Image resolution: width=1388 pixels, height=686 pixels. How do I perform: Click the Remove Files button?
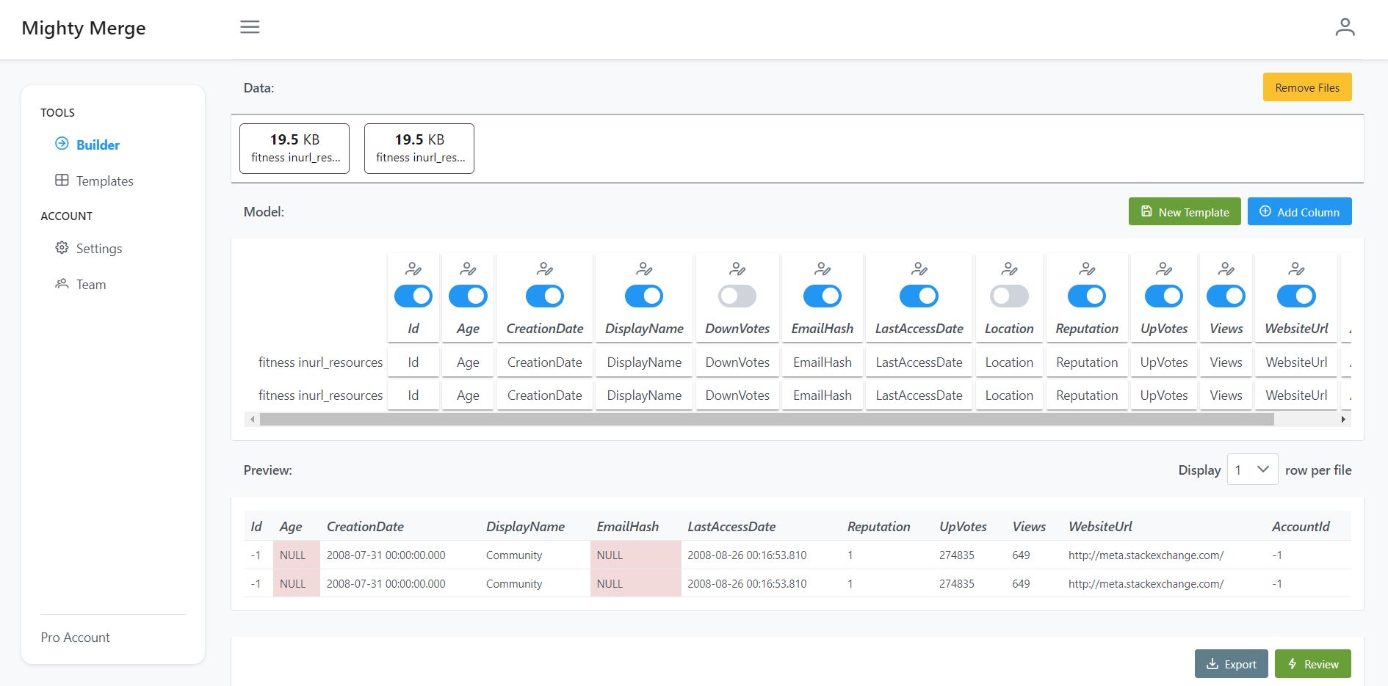(x=1307, y=87)
